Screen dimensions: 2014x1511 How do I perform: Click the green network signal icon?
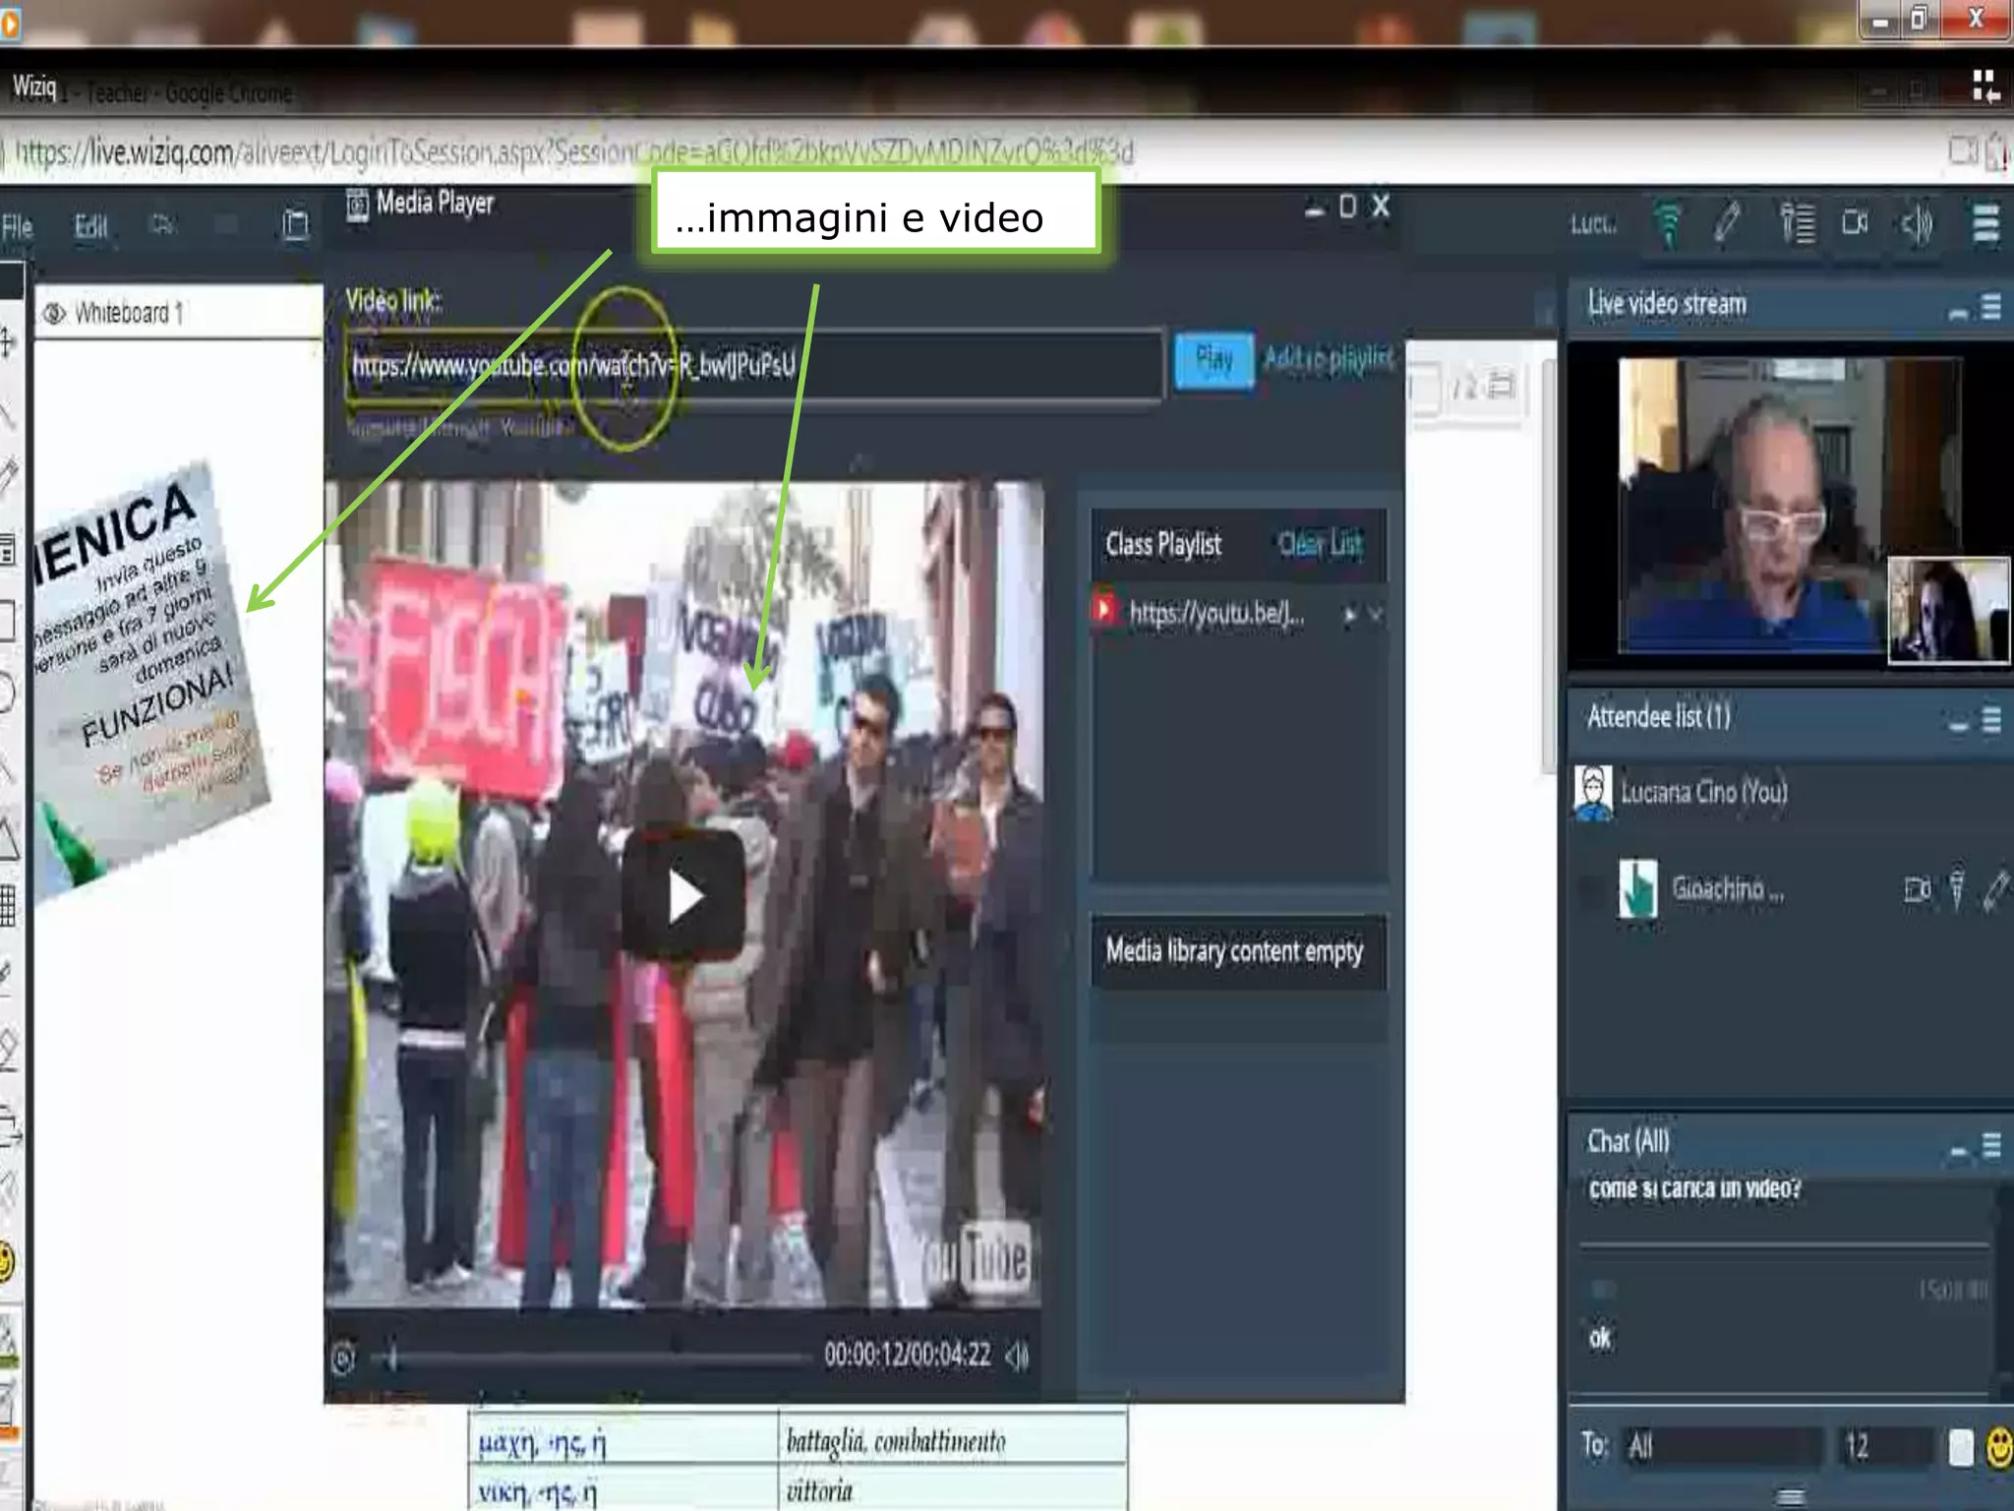(x=1667, y=222)
